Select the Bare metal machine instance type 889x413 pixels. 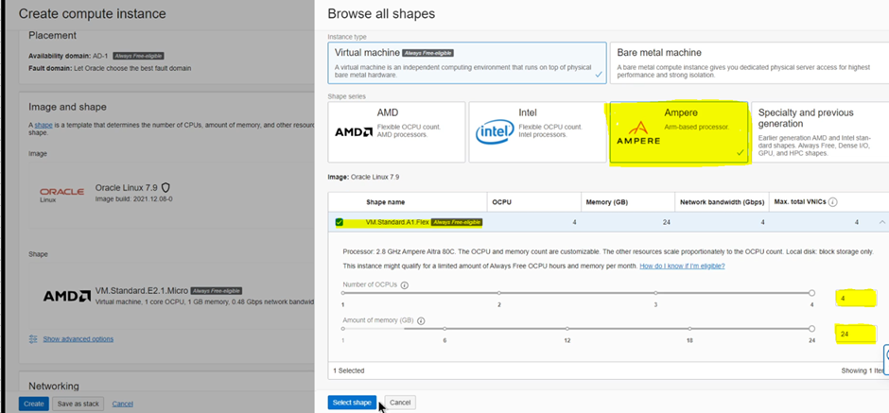click(x=750, y=63)
